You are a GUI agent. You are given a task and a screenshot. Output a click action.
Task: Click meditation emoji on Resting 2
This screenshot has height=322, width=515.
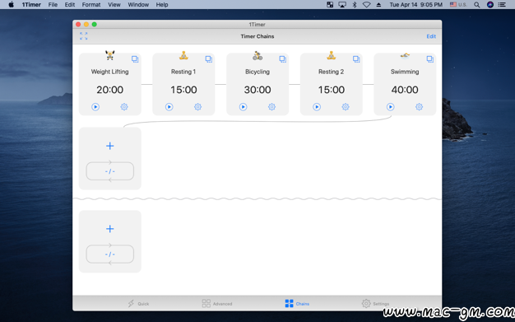coord(331,55)
